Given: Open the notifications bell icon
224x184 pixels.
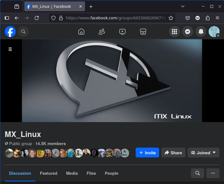Looking at the screenshot, I should (201, 32).
